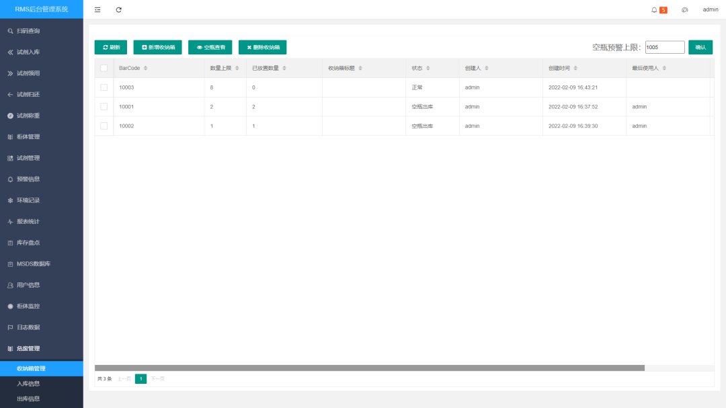Viewport: 726px width, 408px height.
Task: Open 扫码查询 in the sidebar
Action: pyautogui.click(x=42, y=31)
